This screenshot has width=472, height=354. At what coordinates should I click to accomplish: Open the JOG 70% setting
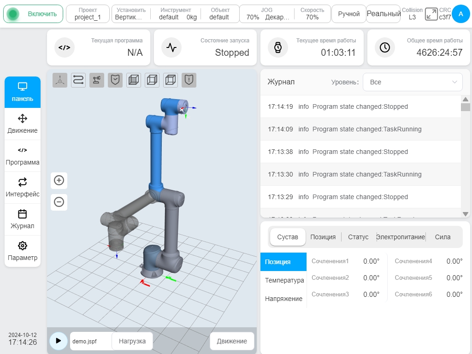pyautogui.click(x=267, y=14)
